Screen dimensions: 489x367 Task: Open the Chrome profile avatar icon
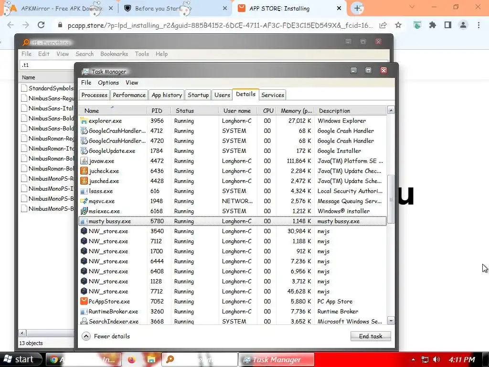pos(463,25)
